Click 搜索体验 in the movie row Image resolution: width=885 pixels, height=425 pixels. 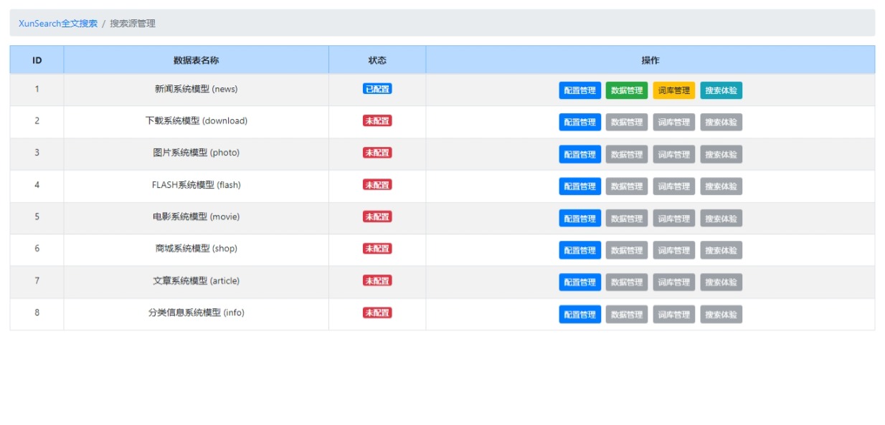721,218
